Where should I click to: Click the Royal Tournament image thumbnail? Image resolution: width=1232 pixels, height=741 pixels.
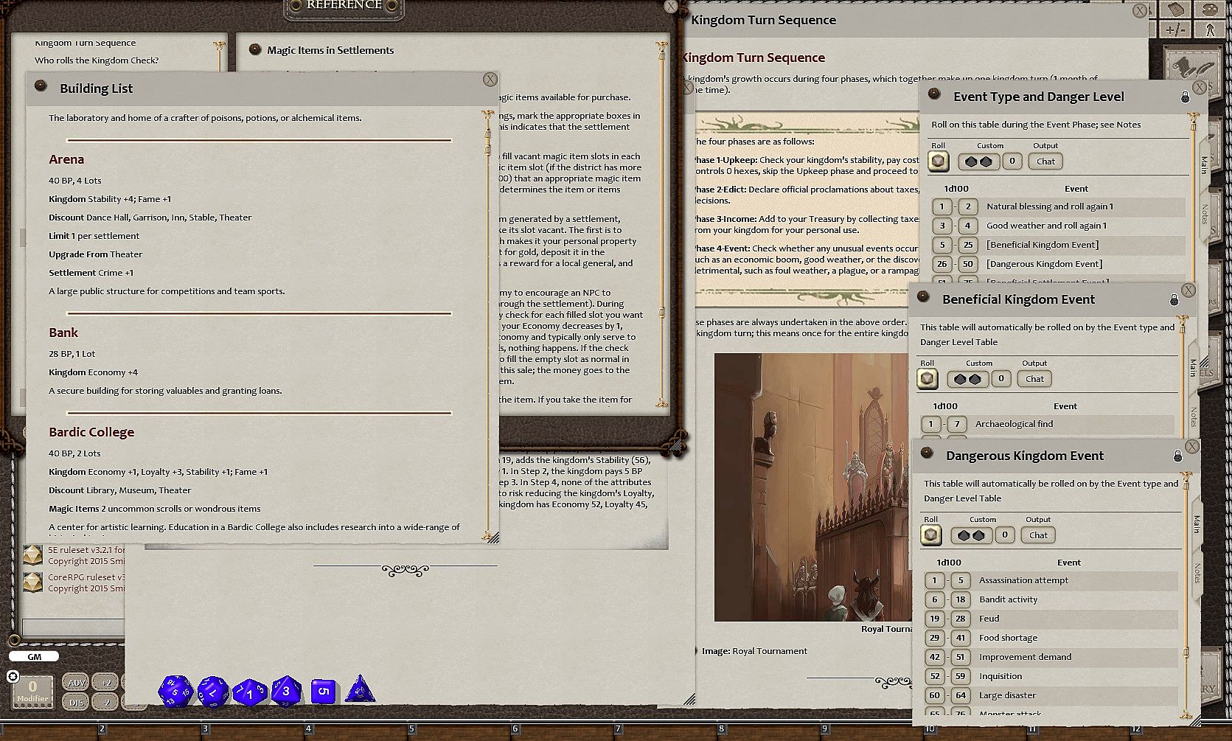812,487
